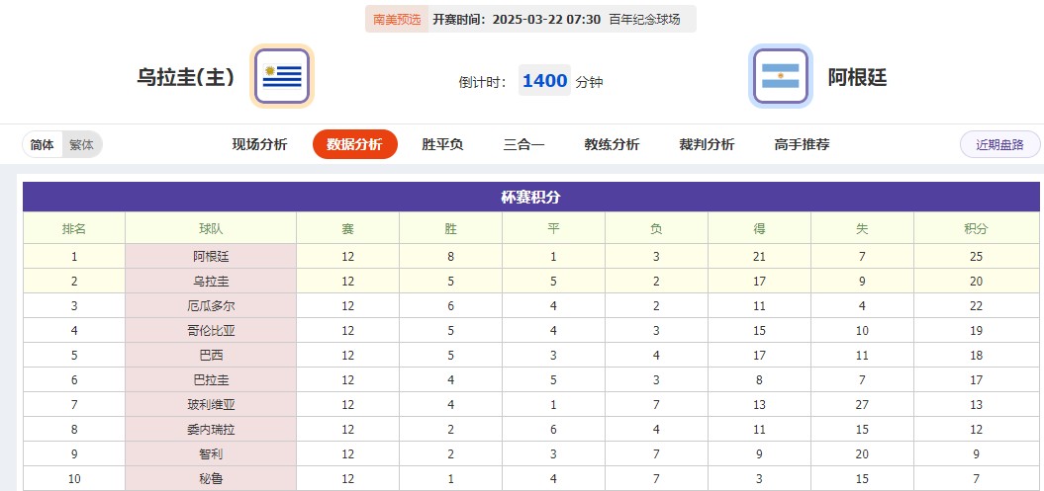The width and height of the screenshot is (1044, 491).
Task: Click the 乌拉圭(主) home team name
Action: (x=186, y=77)
